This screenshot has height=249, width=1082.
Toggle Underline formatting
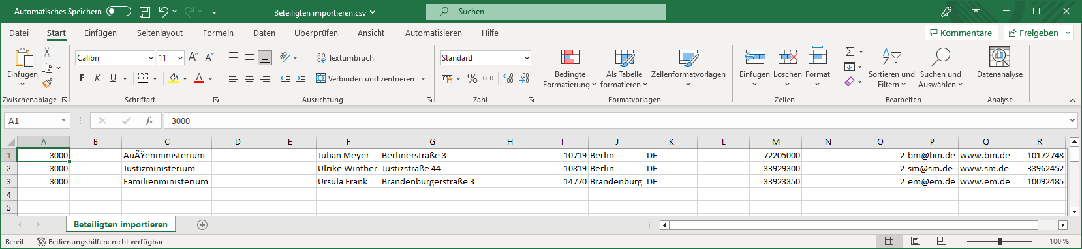tap(113, 78)
